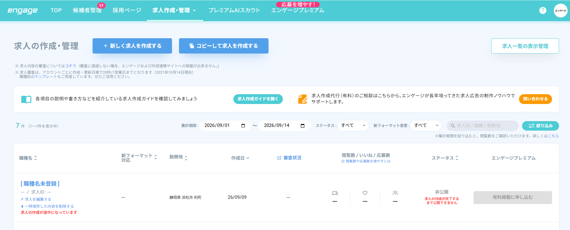Open 候補者管理 in the navigation
The width and height of the screenshot is (570, 230).
pyautogui.click(x=87, y=10)
